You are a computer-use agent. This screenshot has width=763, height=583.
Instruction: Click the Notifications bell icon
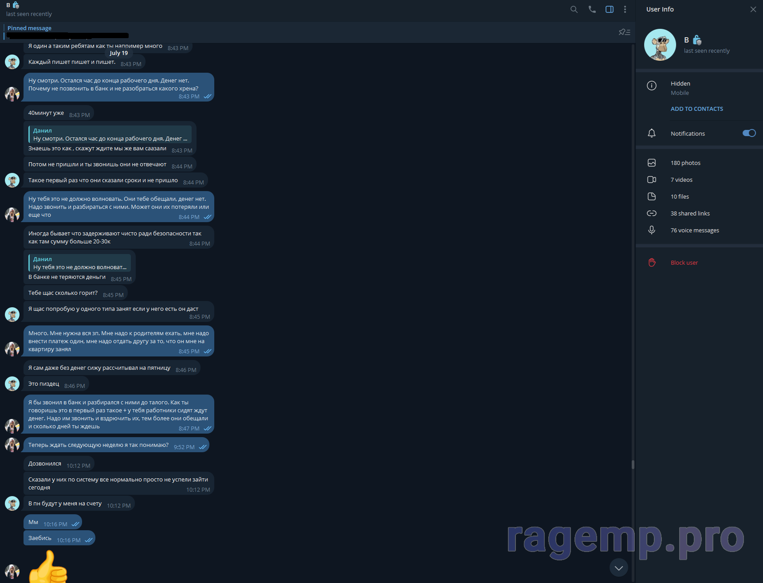point(652,133)
